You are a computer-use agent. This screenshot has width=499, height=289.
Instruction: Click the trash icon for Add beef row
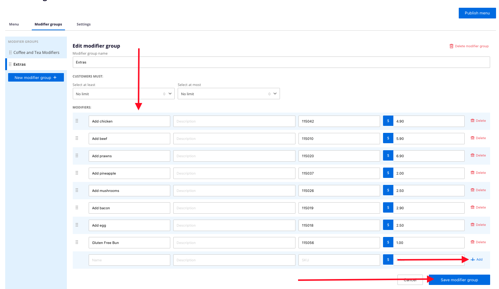[x=472, y=138]
